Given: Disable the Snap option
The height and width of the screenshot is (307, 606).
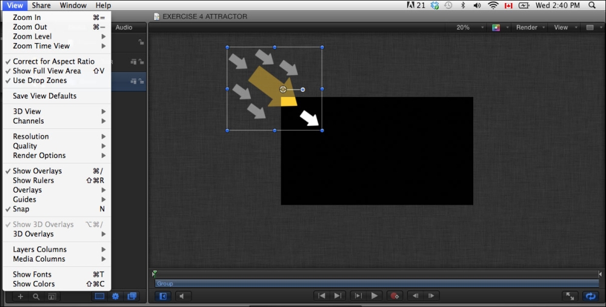Looking at the screenshot, I should 21,209.
